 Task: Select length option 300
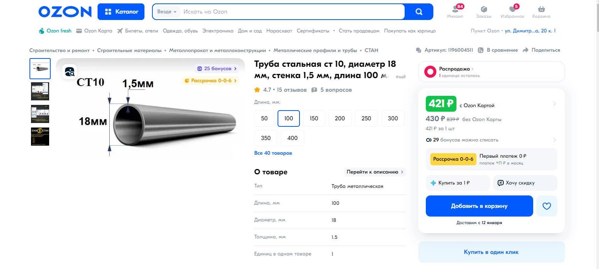[x=393, y=118]
